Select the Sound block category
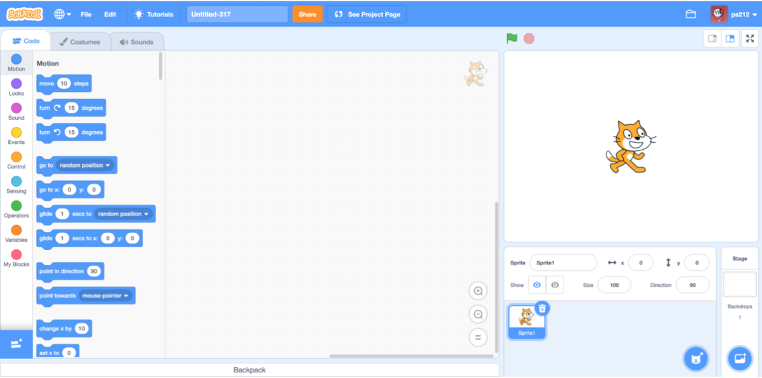Image resolution: width=762 pixels, height=378 pixels. (16, 112)
